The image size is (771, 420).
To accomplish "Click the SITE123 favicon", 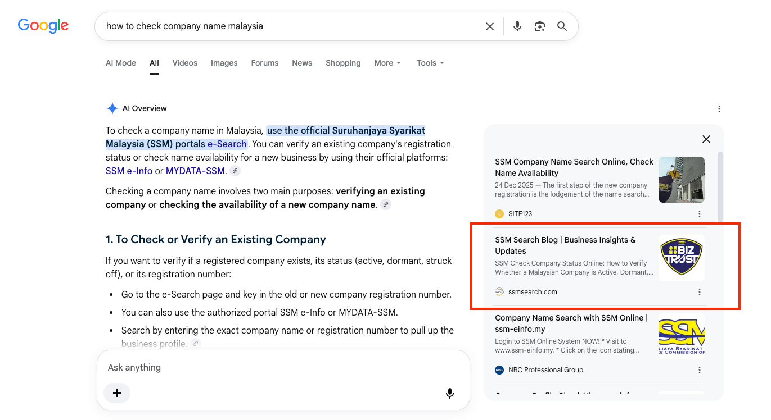I will point(499,214).
